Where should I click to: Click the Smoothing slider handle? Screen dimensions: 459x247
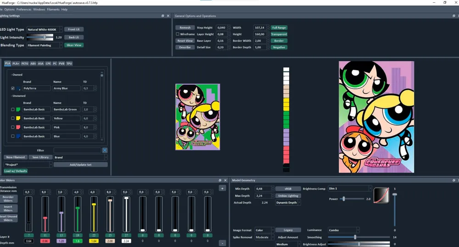[355, 237]
